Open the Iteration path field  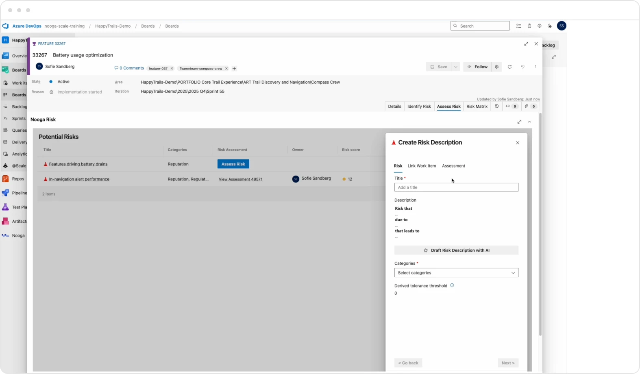click(x=183, y=91)
